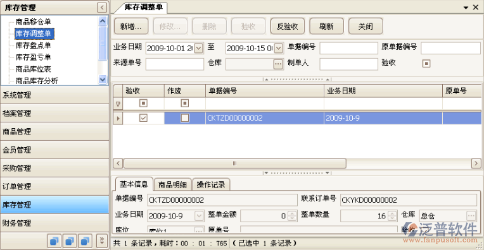
Task: Collapse the filter panel splitter arrows
Action: [297, 79]
